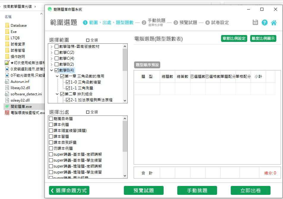
Task: Uncheck the 數學B(4) checkbox
Action: [56, 70]
